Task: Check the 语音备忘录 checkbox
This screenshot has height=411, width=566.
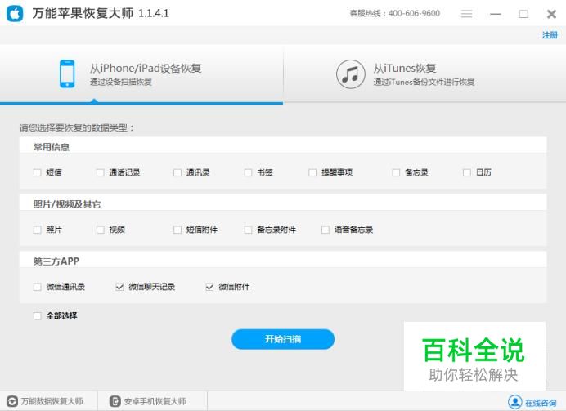Action: 326,230
